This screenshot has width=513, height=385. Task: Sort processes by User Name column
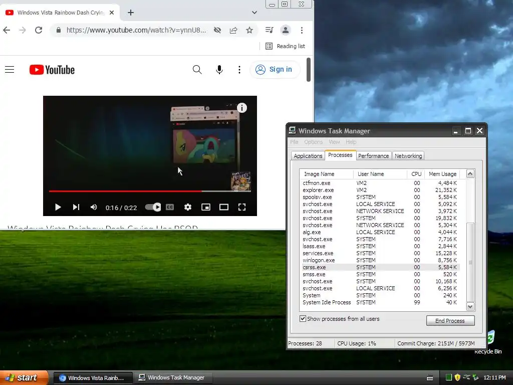coord(380,174)
